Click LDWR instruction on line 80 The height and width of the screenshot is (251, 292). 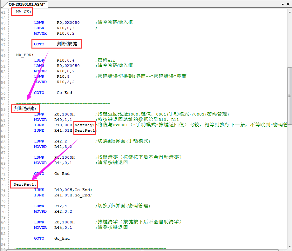(x=39, y=222)
